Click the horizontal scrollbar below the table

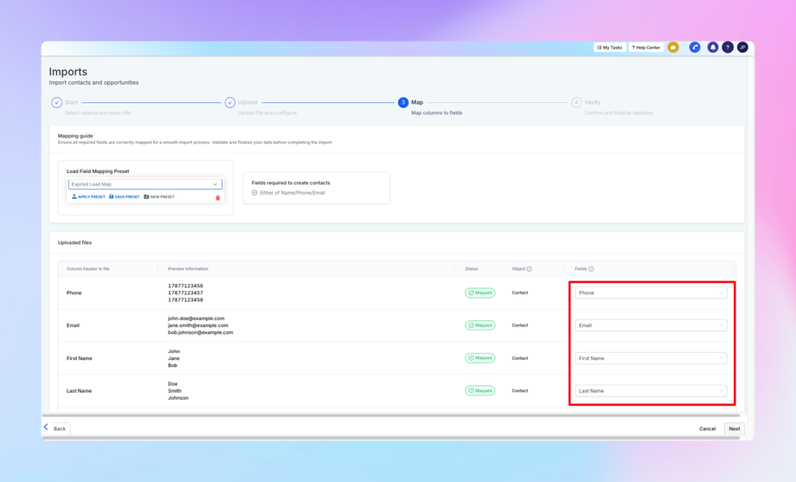click(389, 415)
